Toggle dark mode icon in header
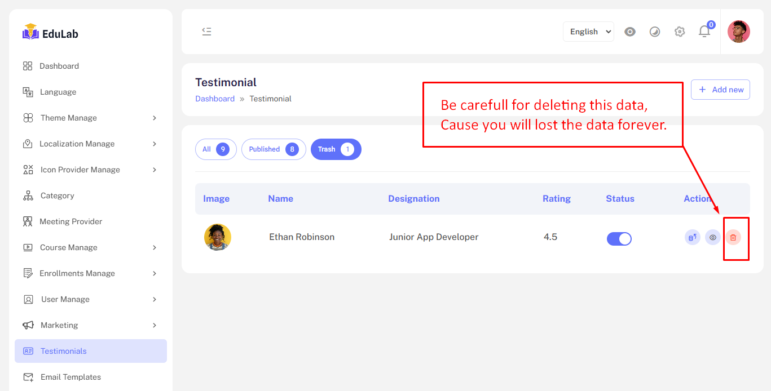Screen dimensions: 771x391 pyautogui.click(x=655, y=32)
